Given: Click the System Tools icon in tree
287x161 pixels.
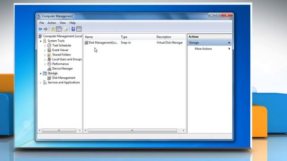Looking at the screenshot, I should pos(45,41).
